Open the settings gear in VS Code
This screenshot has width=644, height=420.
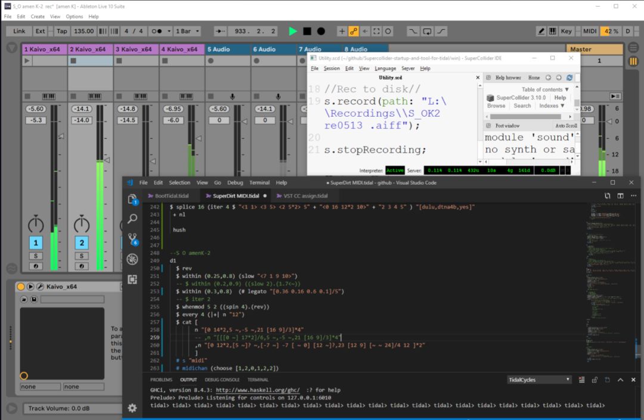[x=132, y=407]
